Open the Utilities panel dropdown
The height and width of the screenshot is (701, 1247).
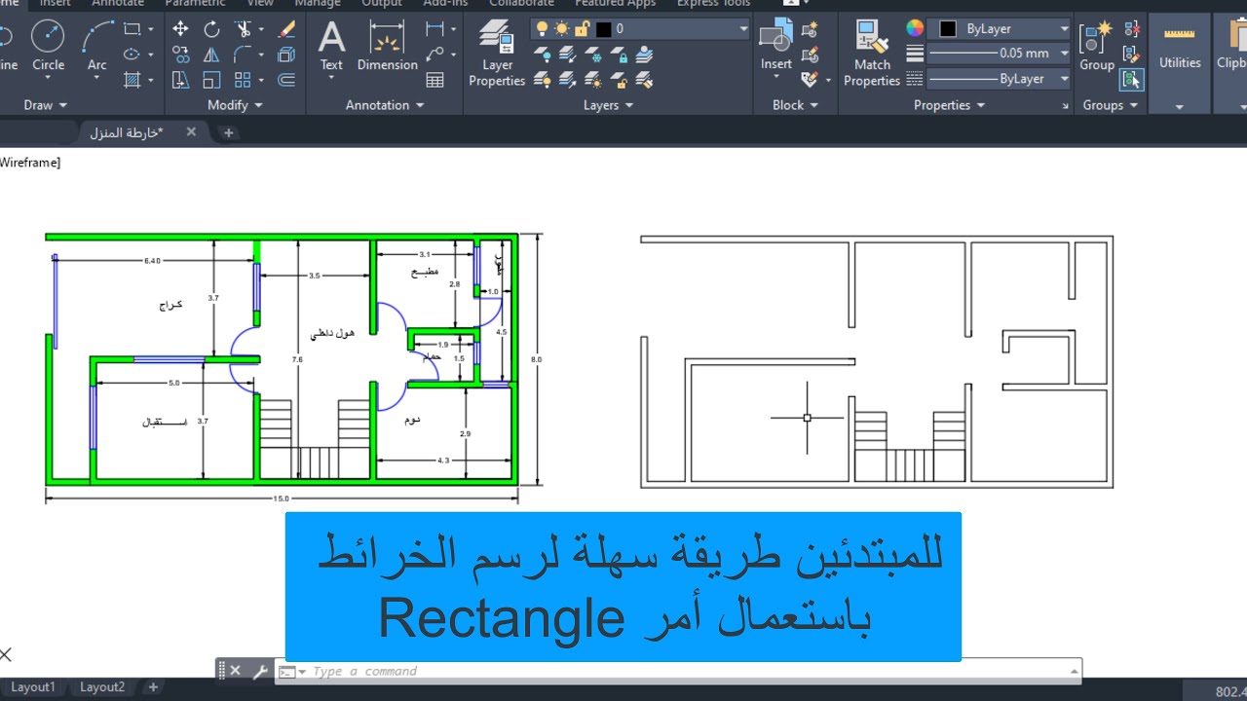coord(1179,105)
